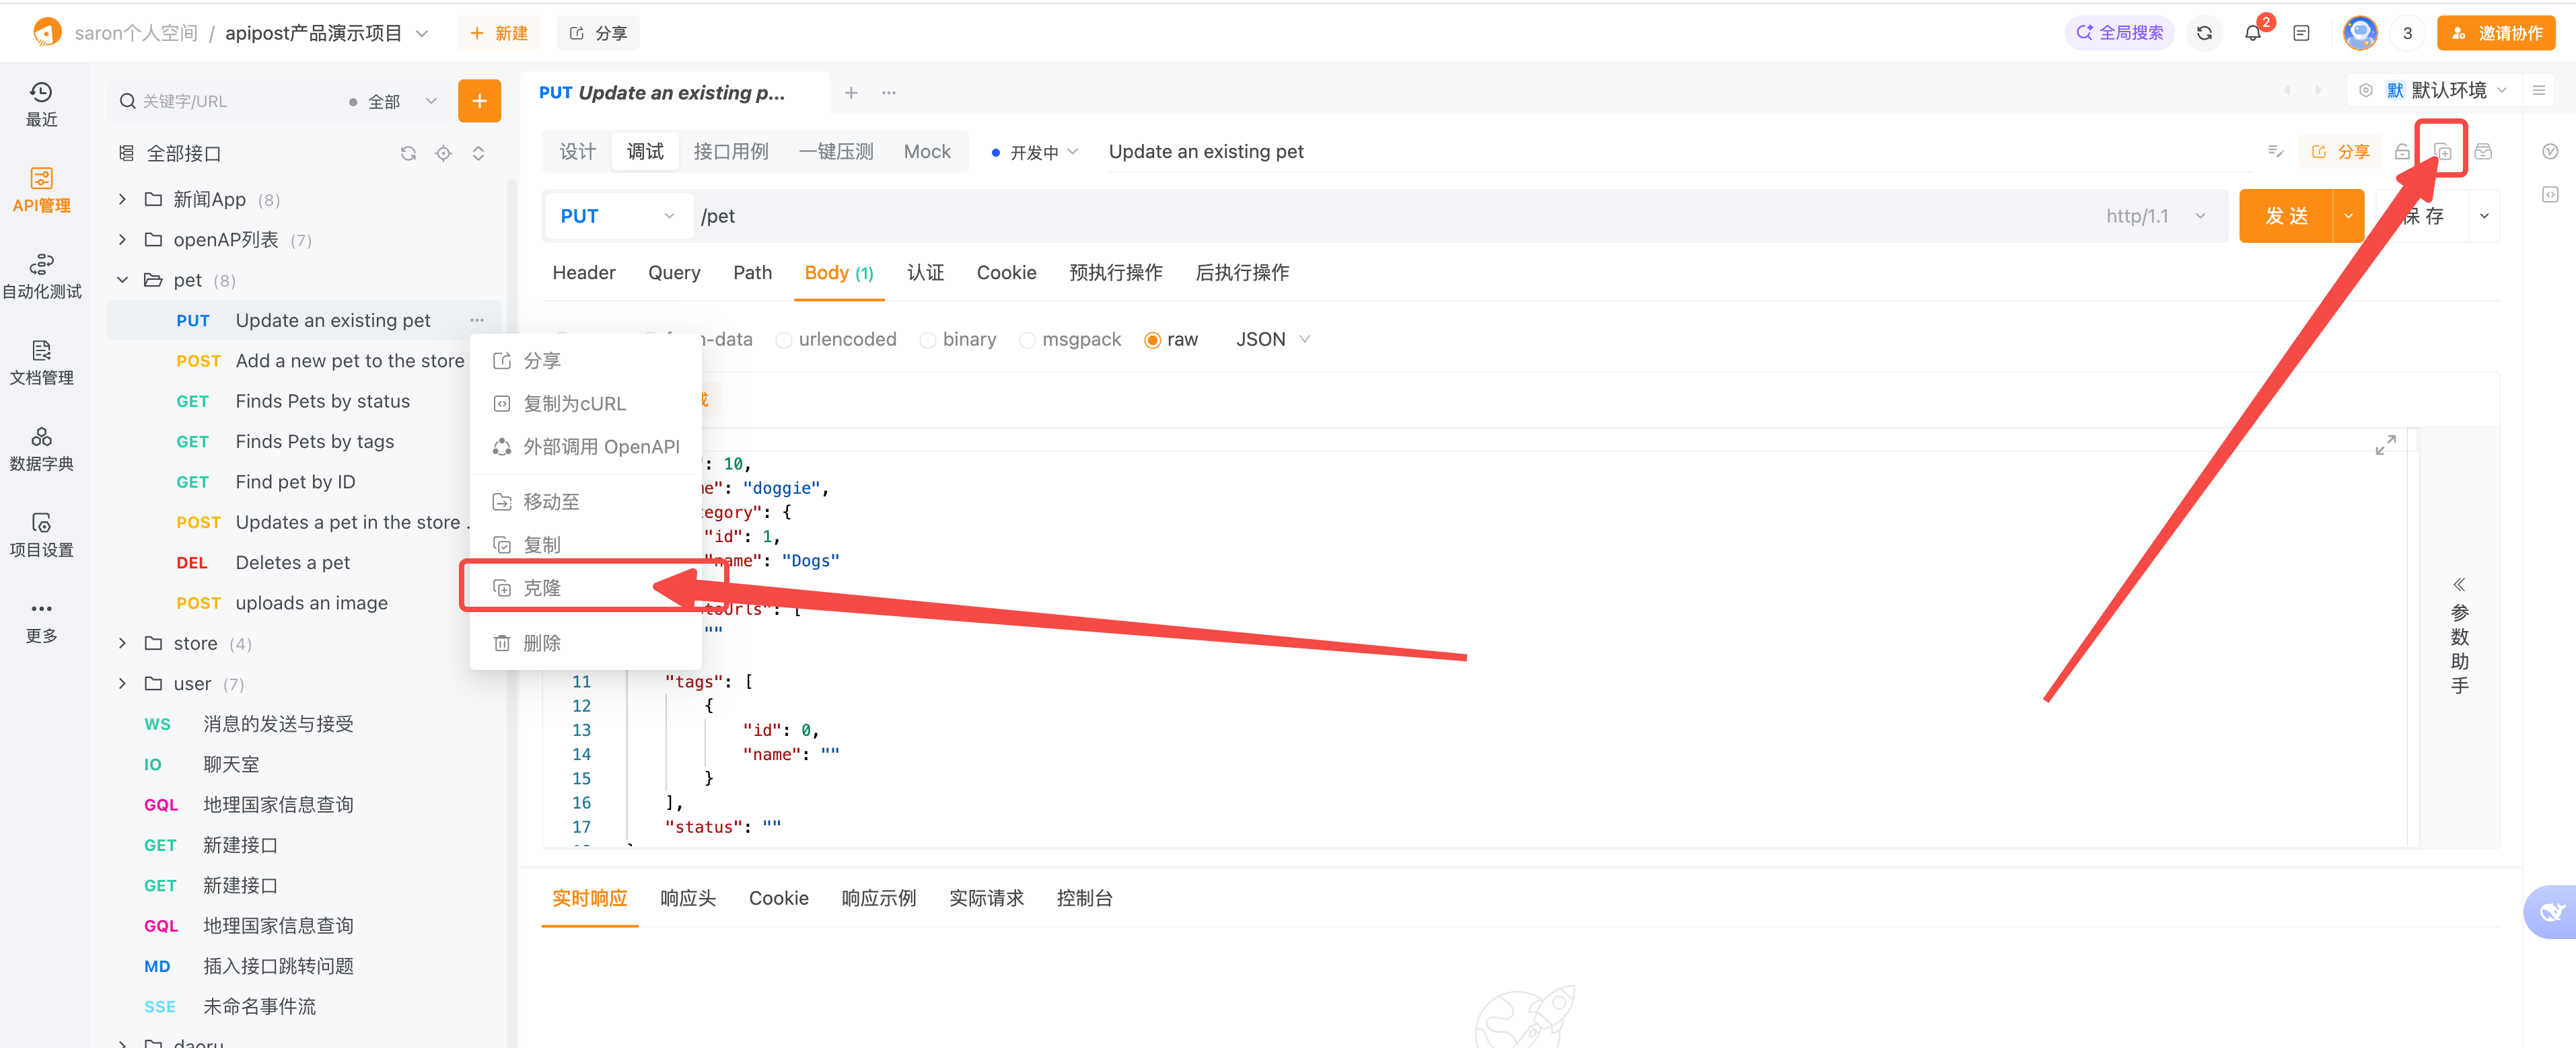The width and height of the screenshot is (2576, 1048).
Task: Open 自动化测试 in the left sidebar
Action: tap(41, 276)
